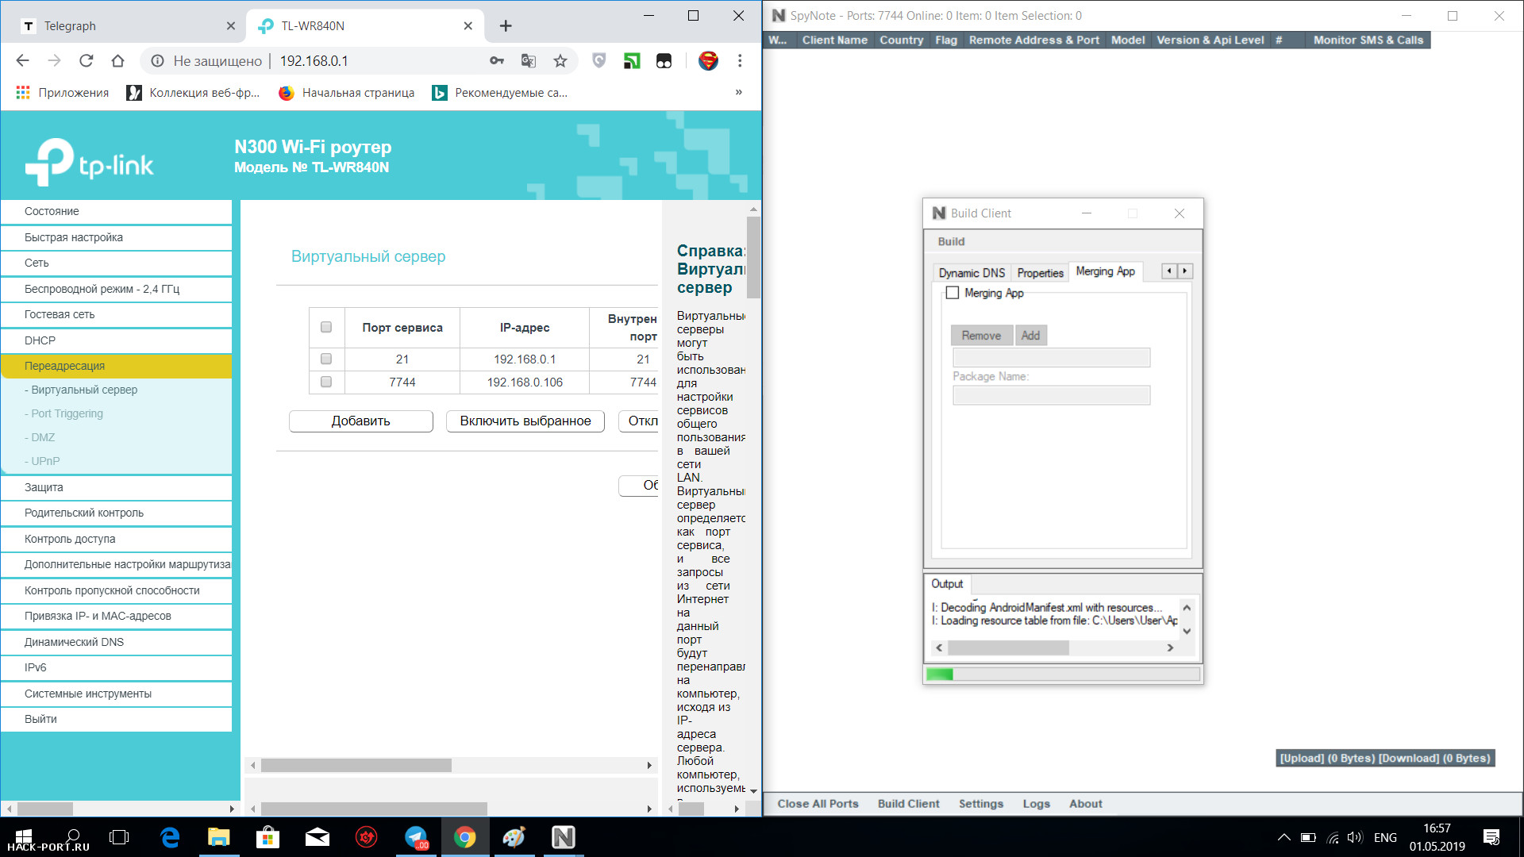Open the SpyNote Settings menu
Image resolution: width=1524 pixels, height=857 pixels.
(980, 804)
